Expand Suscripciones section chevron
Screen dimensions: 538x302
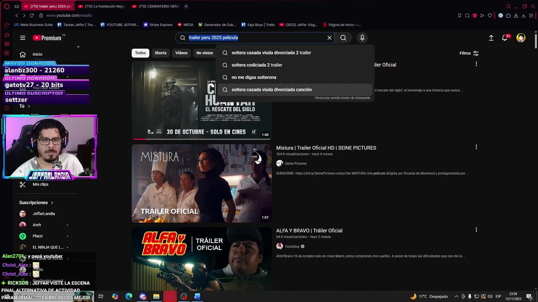52,203
